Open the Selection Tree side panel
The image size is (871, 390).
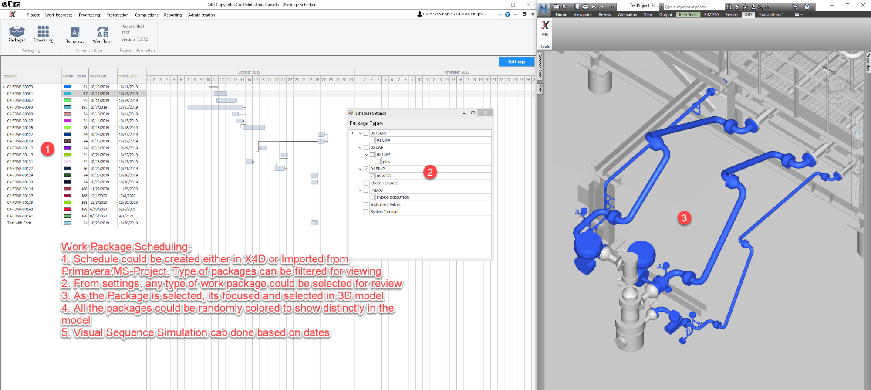click(540, 65)
